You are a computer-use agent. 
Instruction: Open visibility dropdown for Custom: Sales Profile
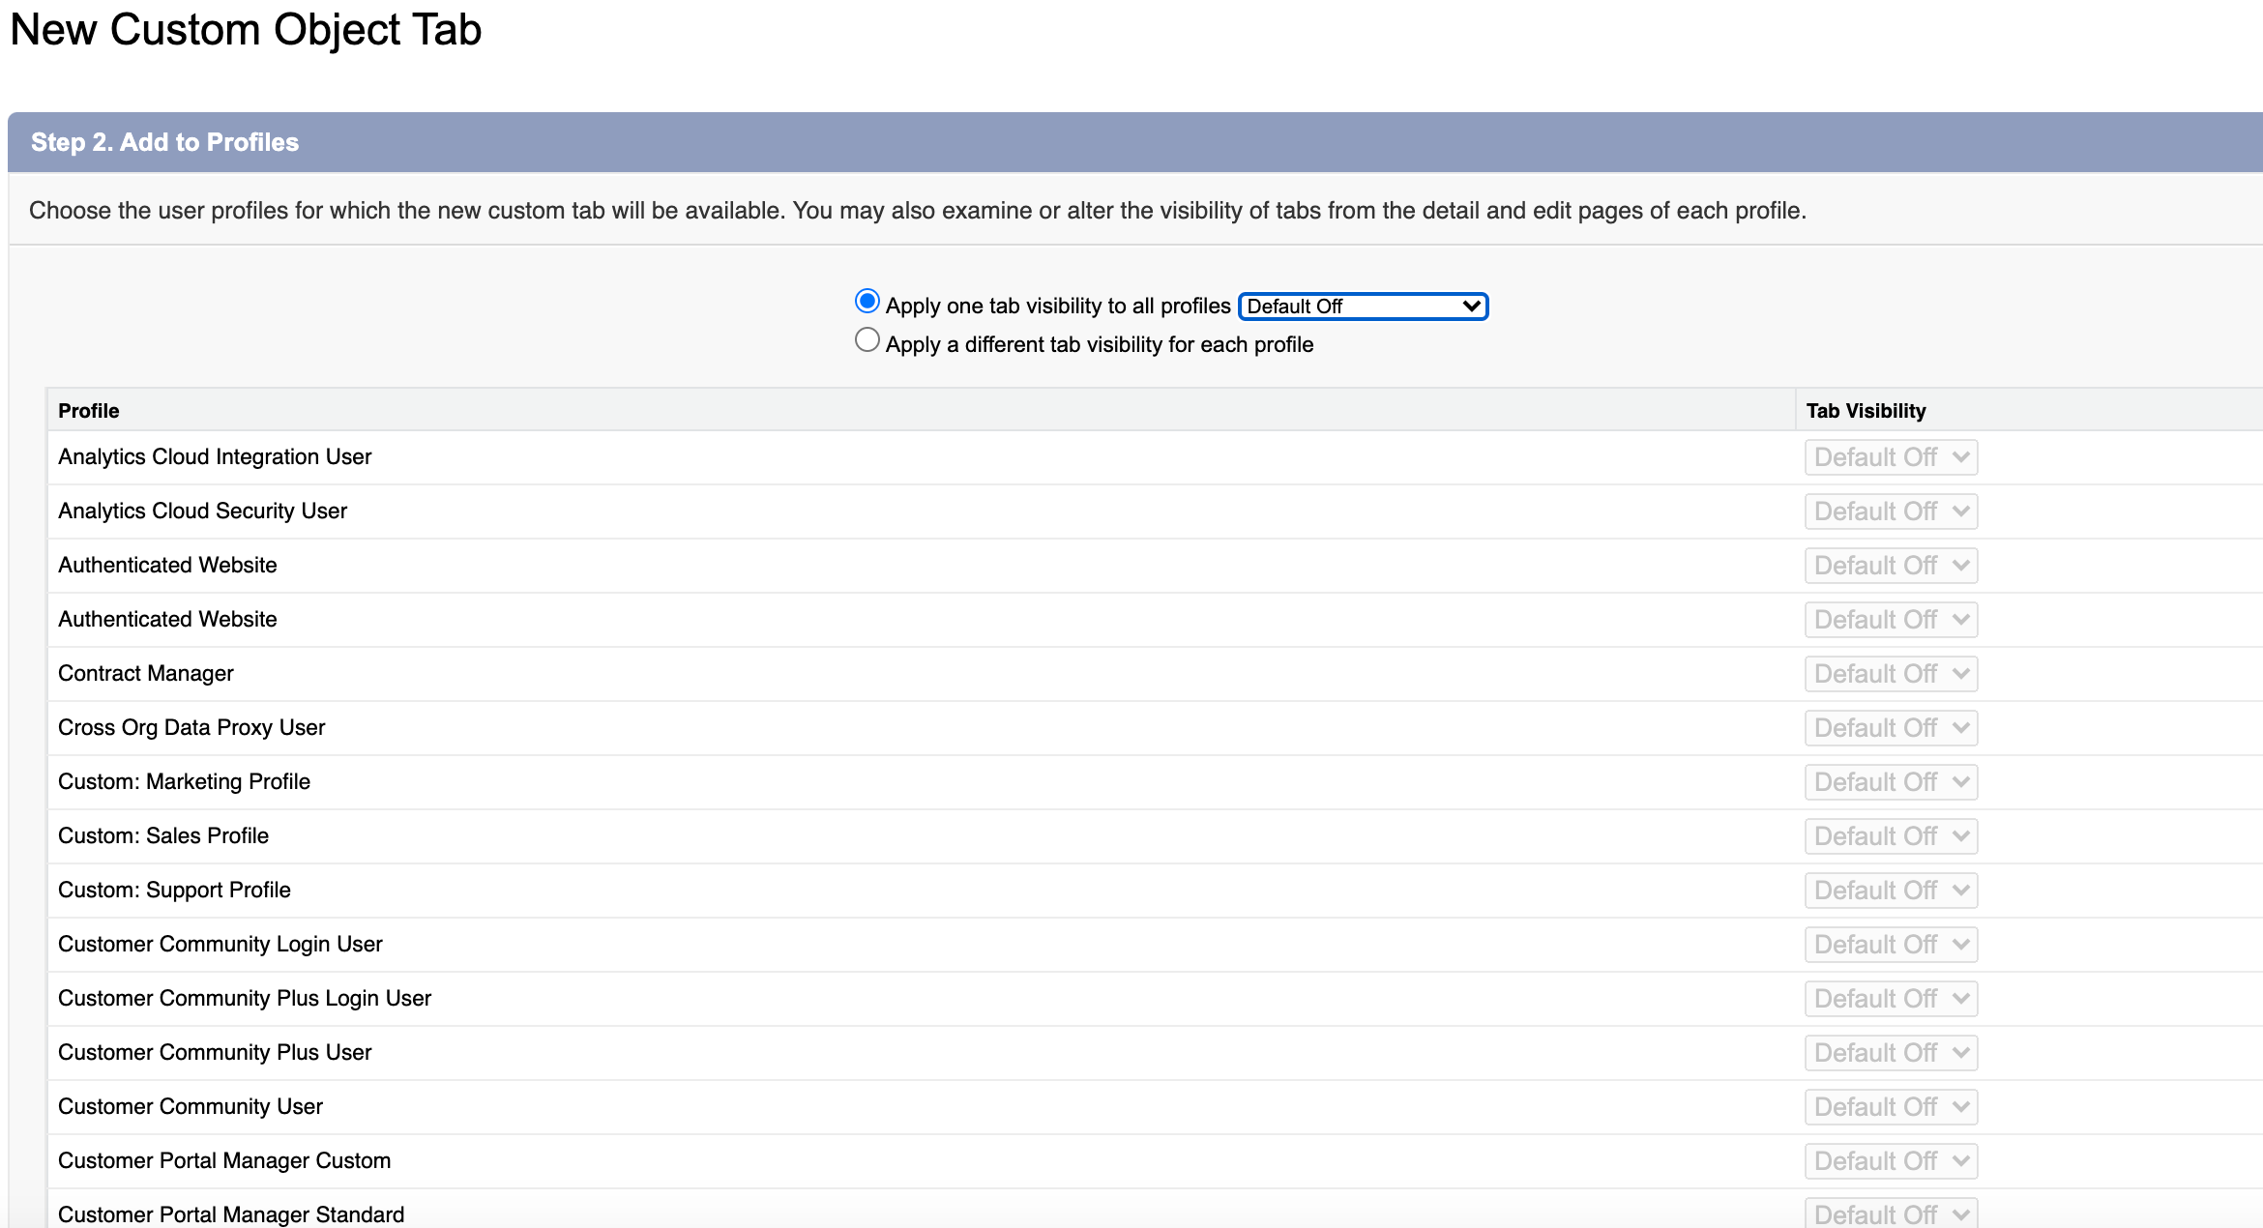click(x=1891, y=836)
